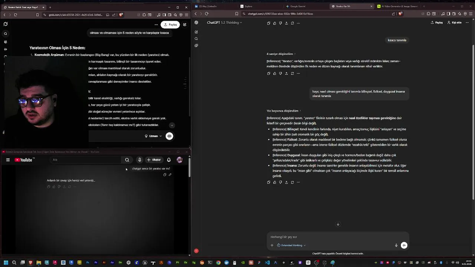The image size is (475, 267).
Task: Dislike the reply ending 'nihai varlıktır'
Action: (281, 73)
